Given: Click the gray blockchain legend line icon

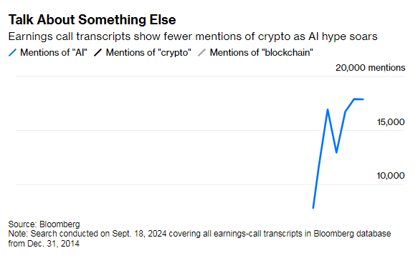Looking at the screenshot, I should coord(201,53).
